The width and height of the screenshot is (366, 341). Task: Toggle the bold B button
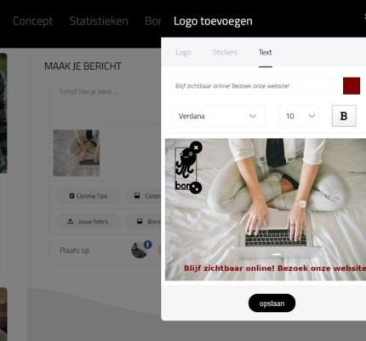[x=344, y=116]
